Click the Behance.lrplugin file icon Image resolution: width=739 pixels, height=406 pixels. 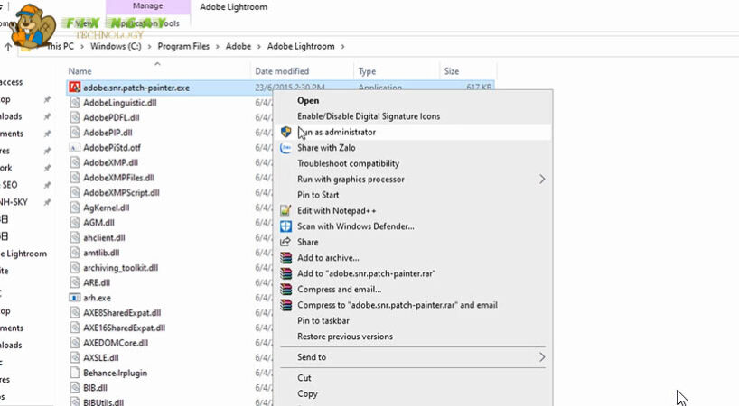point(74,373)
